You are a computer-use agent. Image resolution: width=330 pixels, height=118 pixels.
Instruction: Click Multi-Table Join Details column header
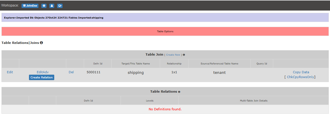coord(254,101)
